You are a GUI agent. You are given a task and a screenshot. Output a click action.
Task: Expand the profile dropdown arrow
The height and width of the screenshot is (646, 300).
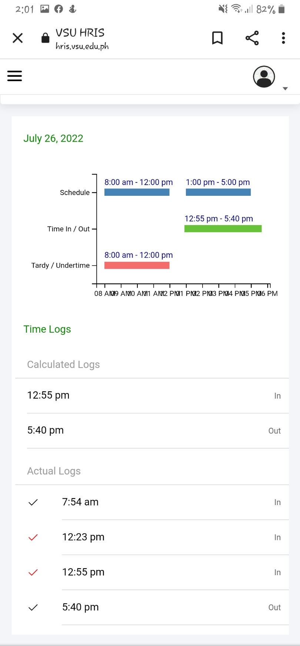285,89
